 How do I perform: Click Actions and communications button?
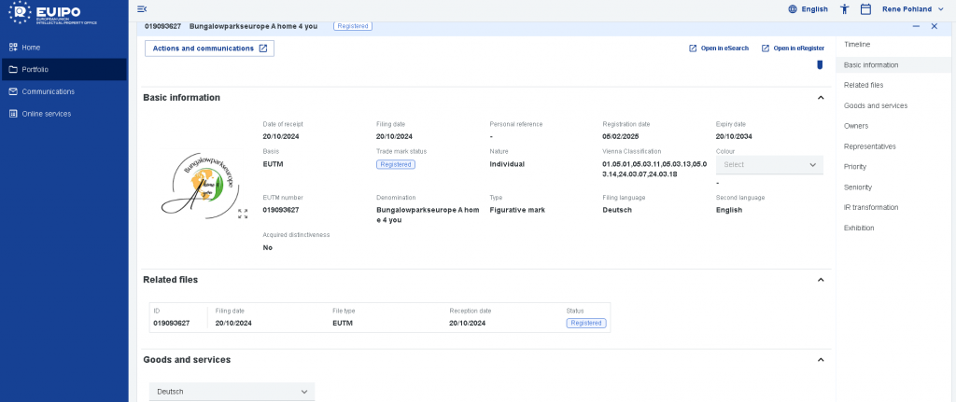(209, 49)
